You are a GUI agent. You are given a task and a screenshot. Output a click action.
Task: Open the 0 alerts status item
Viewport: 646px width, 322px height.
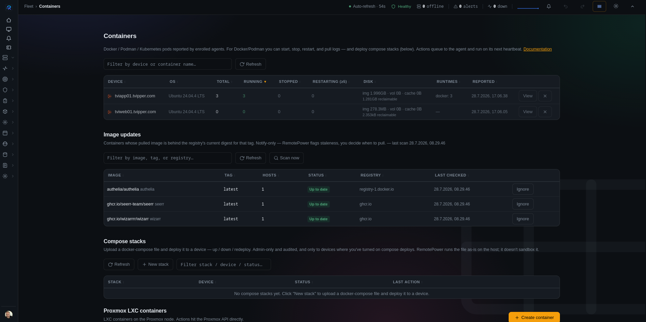[466, 6]
